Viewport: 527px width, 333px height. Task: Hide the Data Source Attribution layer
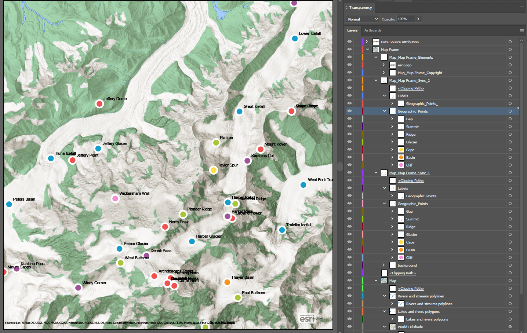pos(349,41)
